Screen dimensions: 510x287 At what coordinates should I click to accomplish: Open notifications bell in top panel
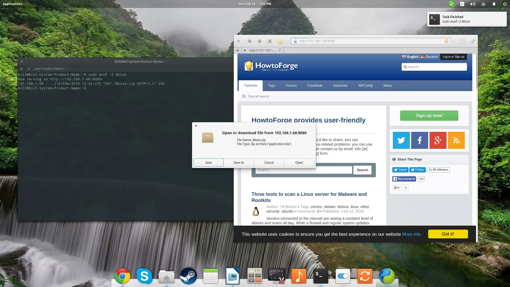(494, 4)
